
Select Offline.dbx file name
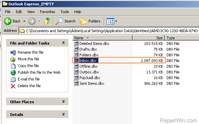pyautogui.click(x=88, y=66)
